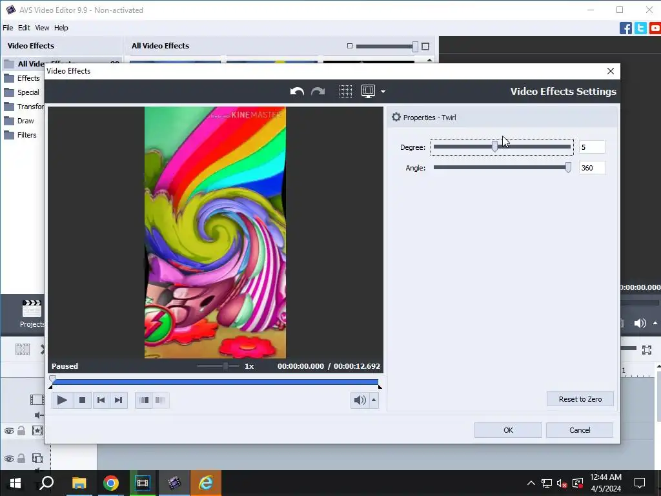Toggle the grid lines icon in toolbar
Image resolution: width=661 pixels, height=496 pixels.
point(345,92)
